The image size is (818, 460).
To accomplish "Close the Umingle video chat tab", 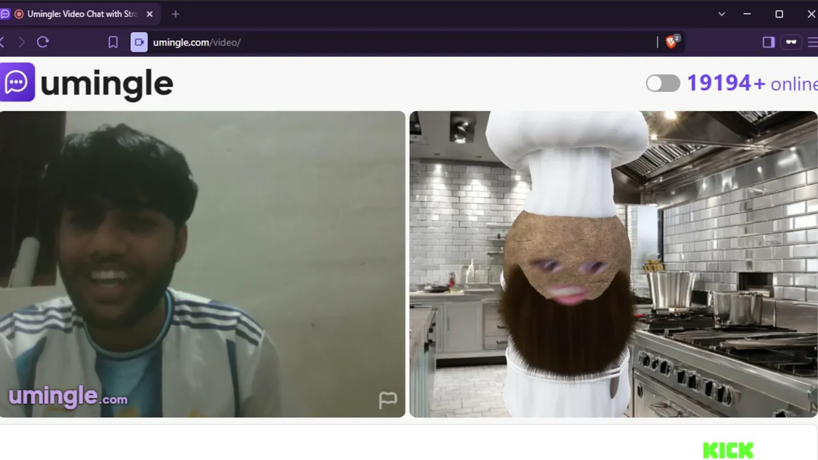I will click(150, 14).
